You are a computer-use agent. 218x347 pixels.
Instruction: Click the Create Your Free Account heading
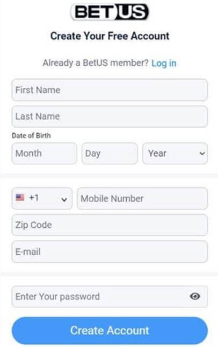(x=110, y=36)
